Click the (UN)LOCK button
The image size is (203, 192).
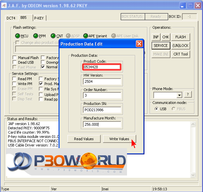pyautogui.click(x=181, y=46)
